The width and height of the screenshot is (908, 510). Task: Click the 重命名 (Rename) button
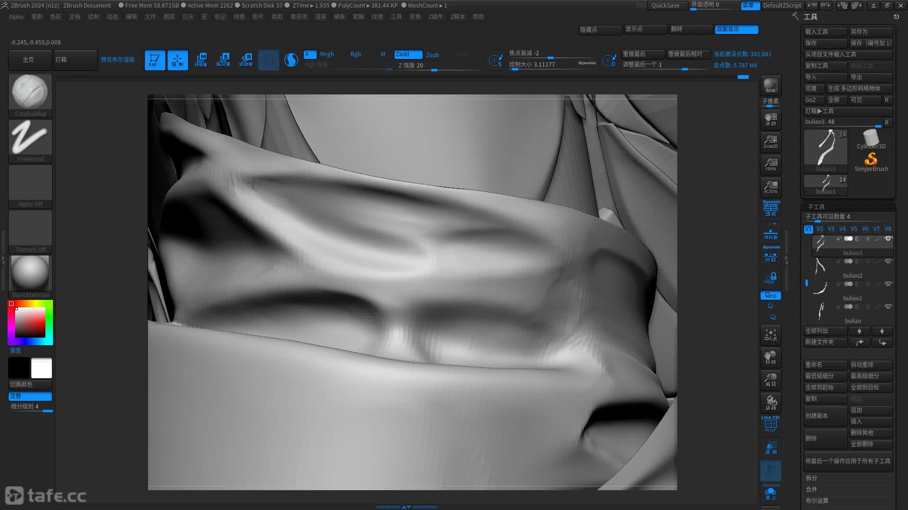point(825,365)
